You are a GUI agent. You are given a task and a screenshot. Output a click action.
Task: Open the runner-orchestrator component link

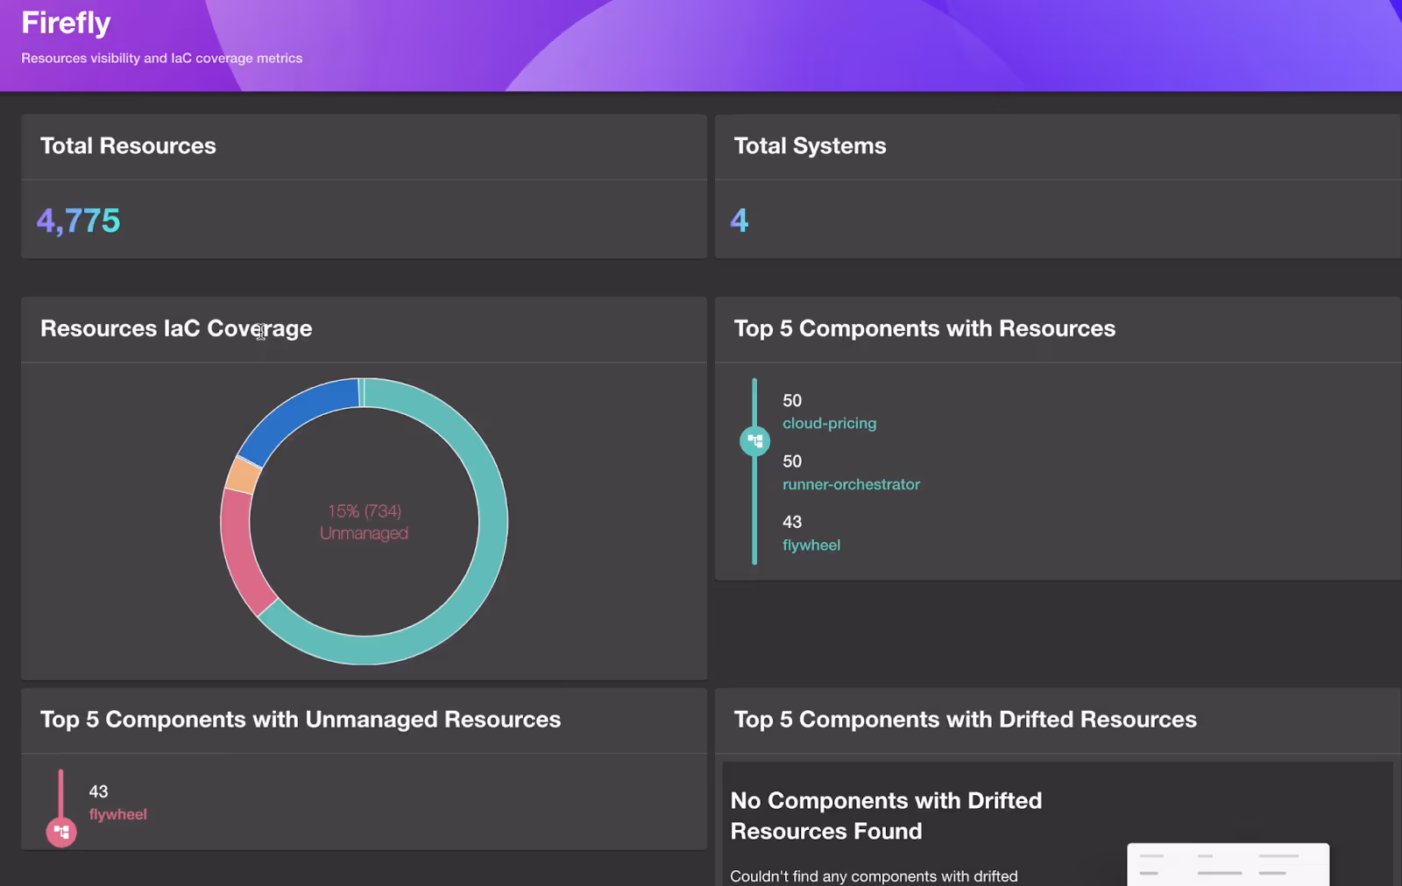[851, 484]
